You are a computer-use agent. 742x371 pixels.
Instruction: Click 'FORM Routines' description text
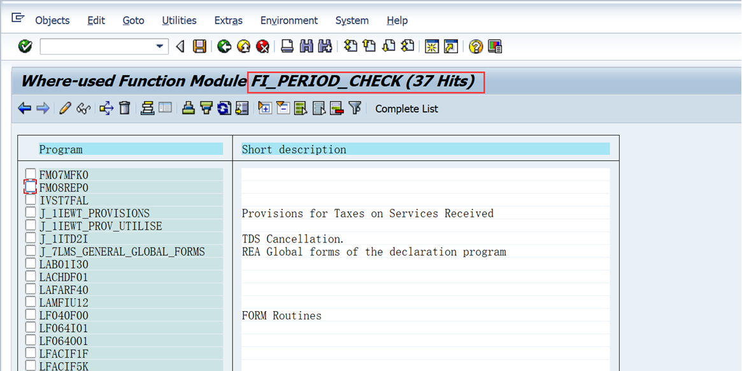(282, 315)
